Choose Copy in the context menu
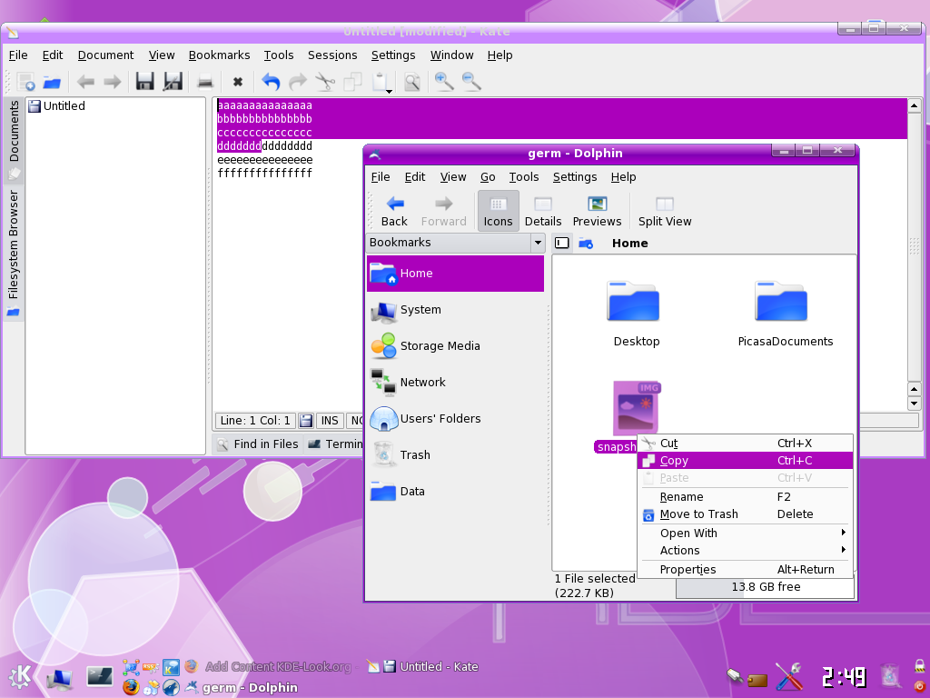930x698 pixels. tap(745, 461)
